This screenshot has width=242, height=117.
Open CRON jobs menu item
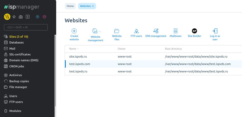click(x=17, y=66)
